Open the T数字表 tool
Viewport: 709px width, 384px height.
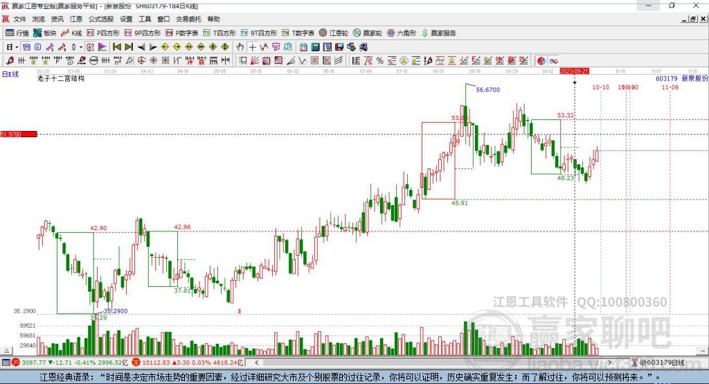pos(298,33)
